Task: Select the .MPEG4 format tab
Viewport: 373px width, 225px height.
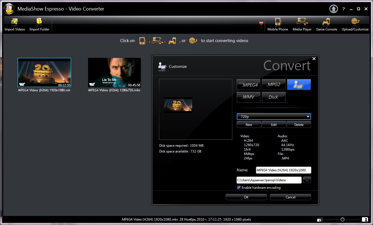Action: point(248,85)
